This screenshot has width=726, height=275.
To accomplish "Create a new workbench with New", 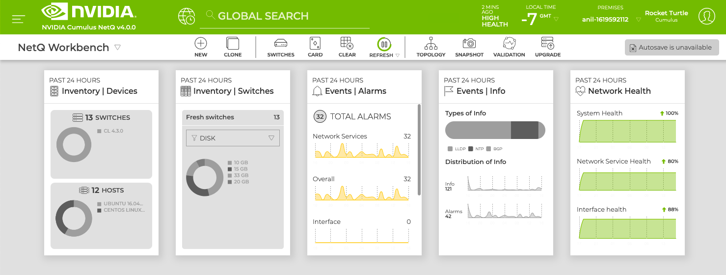I will [201, 47].
